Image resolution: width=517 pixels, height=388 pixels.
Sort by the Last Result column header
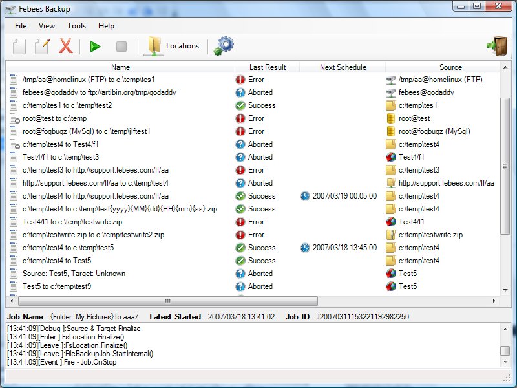[268, 67]
